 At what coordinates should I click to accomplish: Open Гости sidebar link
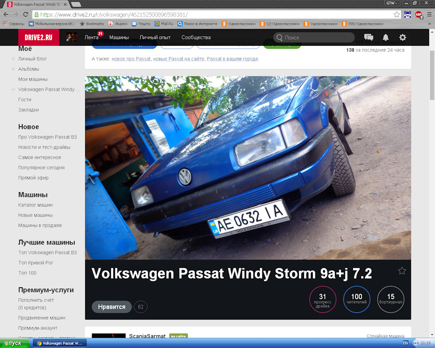tap(24, 100)
